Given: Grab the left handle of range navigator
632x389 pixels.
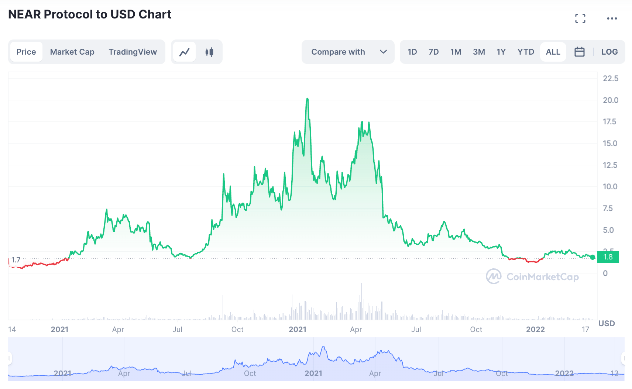Looking at the screenshot, I should (10, 358).
